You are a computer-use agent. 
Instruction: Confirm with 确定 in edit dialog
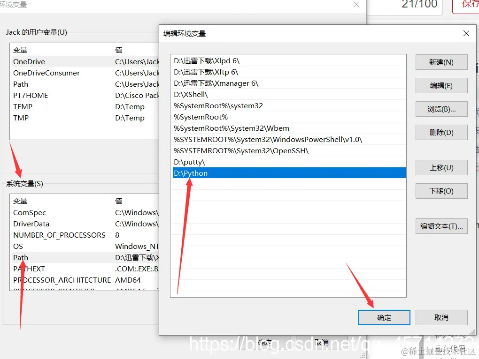[384, 318]
